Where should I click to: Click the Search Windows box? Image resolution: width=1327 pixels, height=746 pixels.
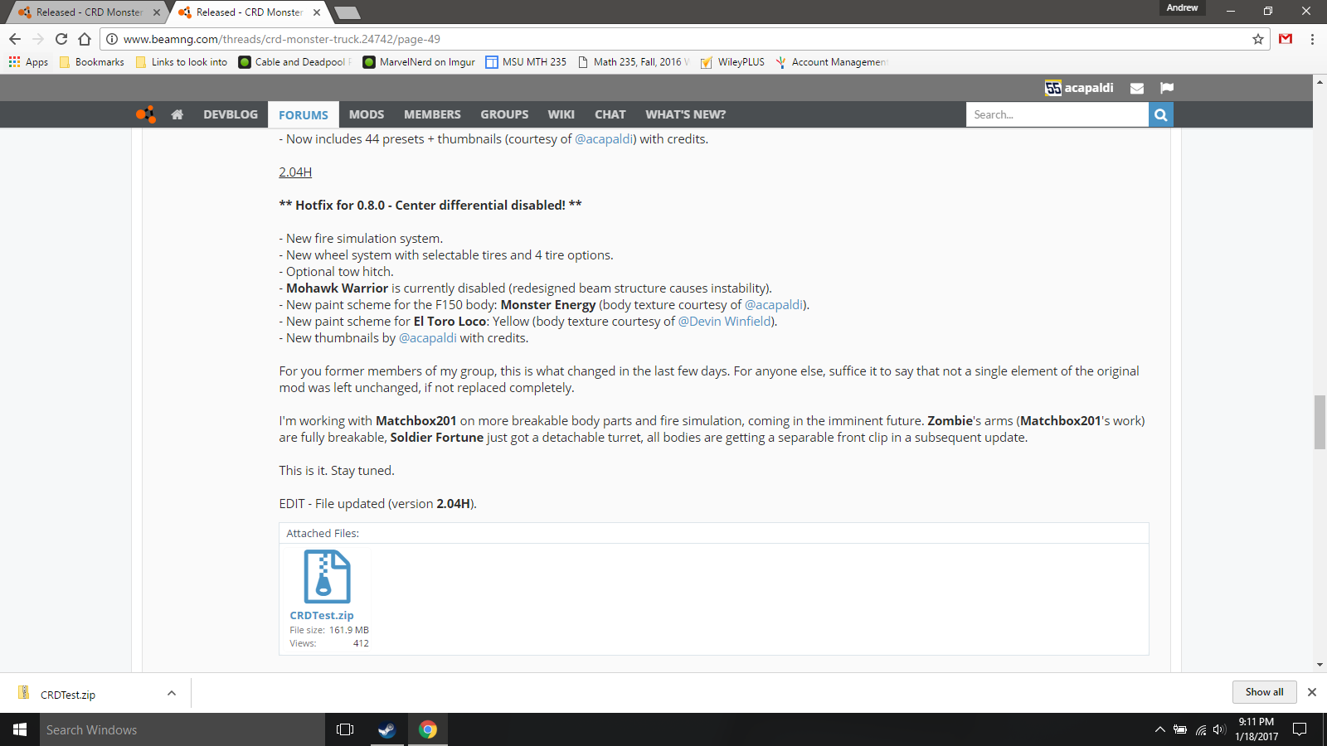point(182,729)
